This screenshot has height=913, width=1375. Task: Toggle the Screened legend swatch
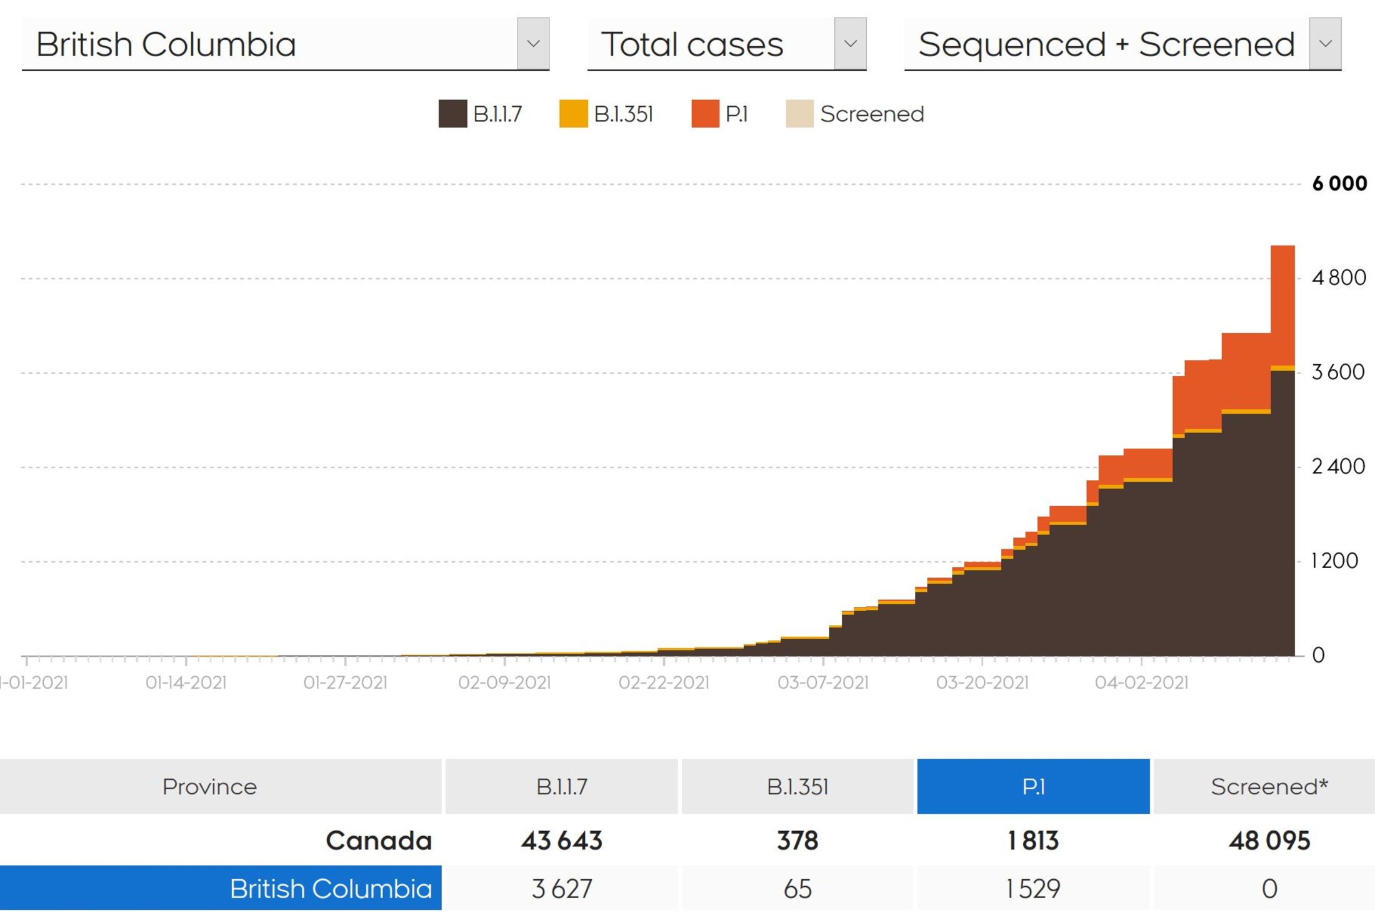(799, 114)
